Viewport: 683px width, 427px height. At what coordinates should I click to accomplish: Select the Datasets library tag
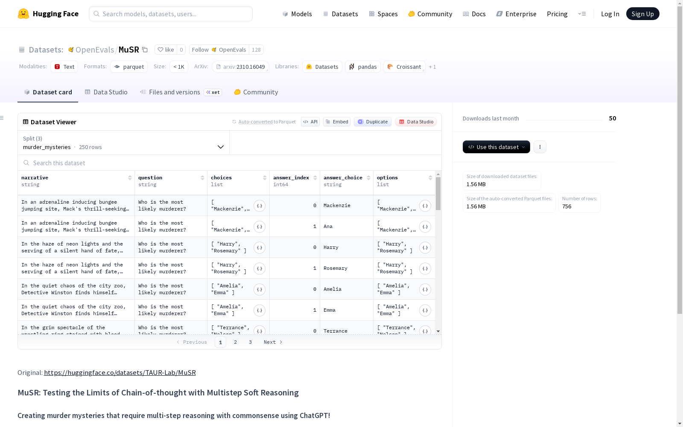coord(322,67)
